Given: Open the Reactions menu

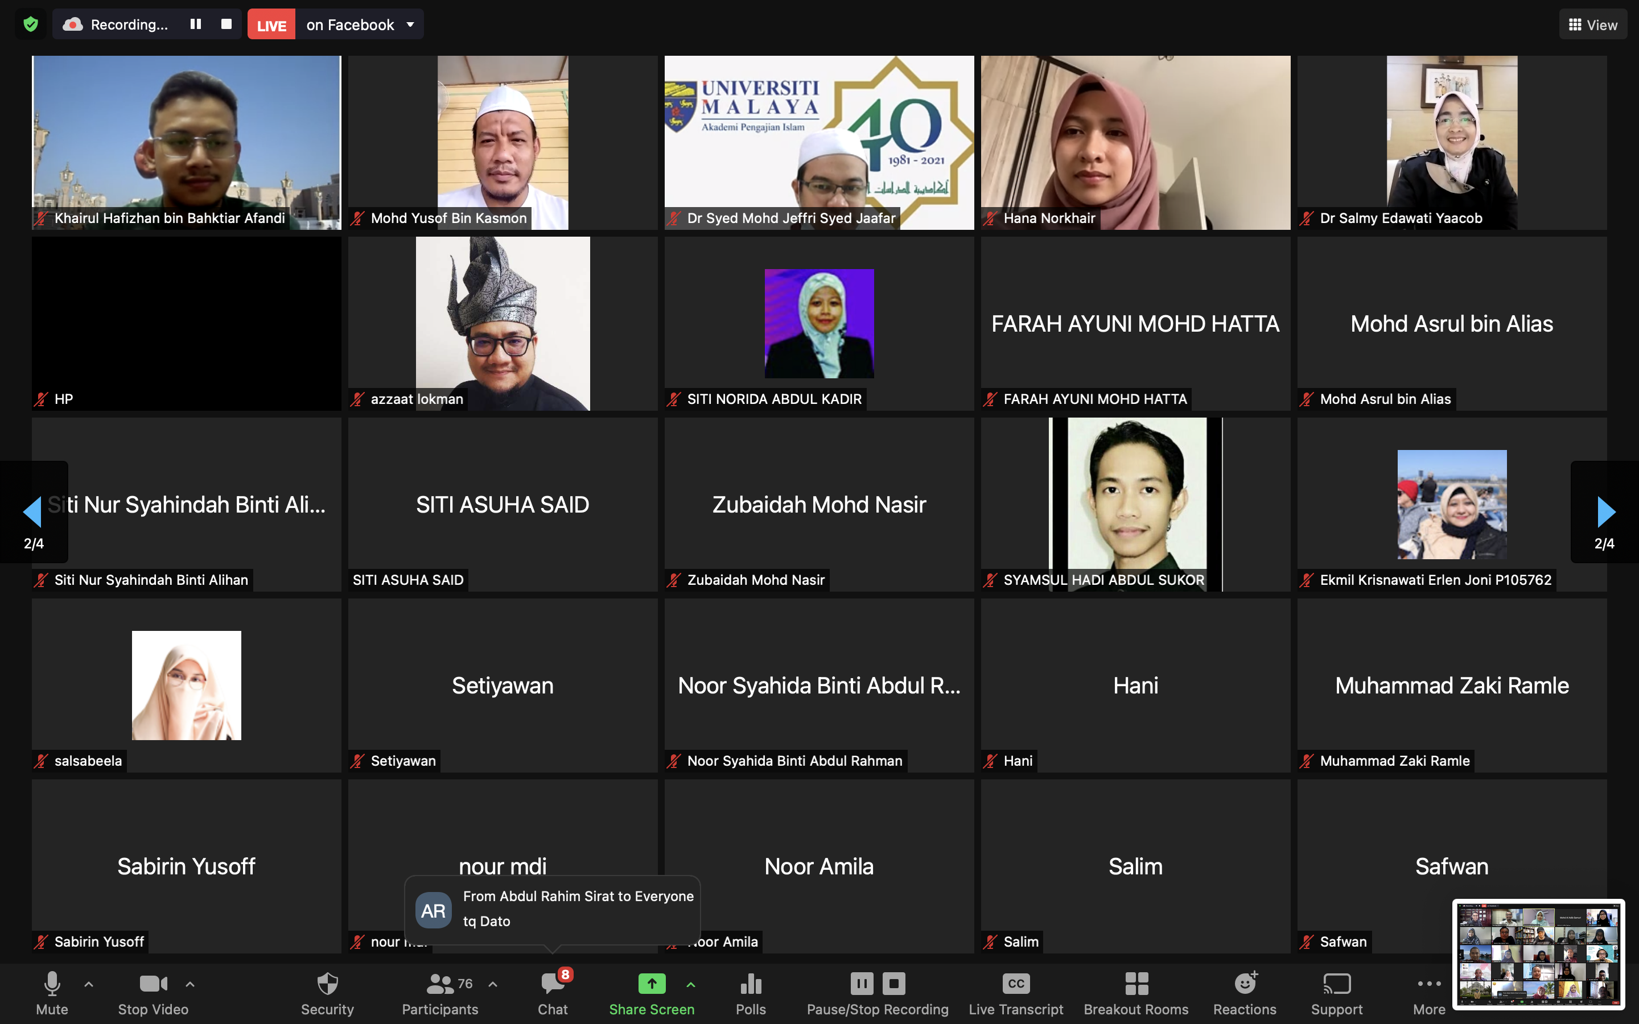Looking at the screenshot, I should coord(1244,992).
